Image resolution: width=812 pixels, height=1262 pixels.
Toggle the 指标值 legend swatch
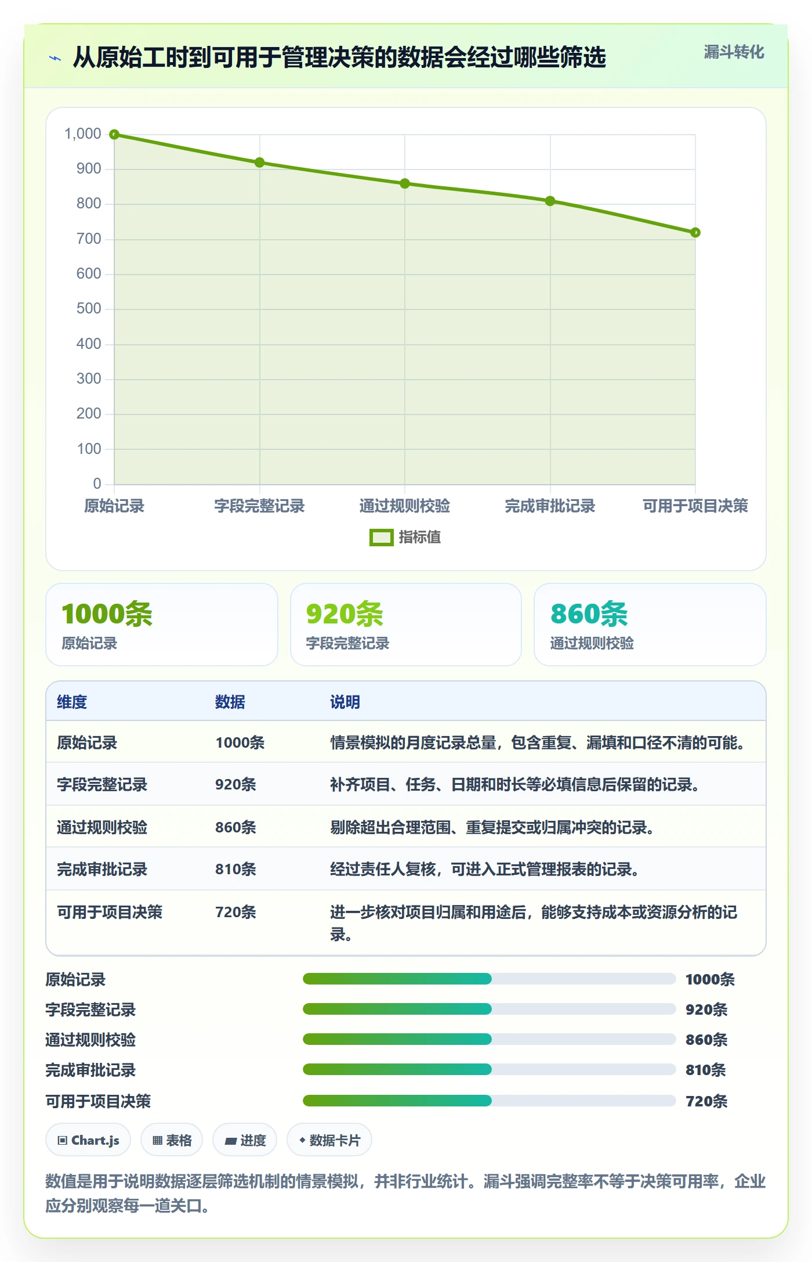tap(381, 538)
